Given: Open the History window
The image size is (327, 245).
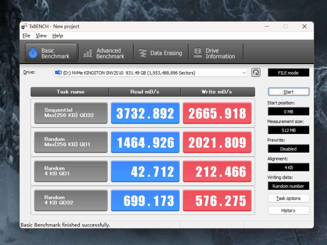Looking at the screenshot, I should coord(288,210).
